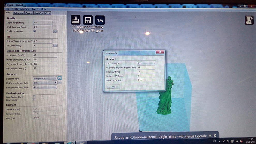The image size is (256, 144).
Task: Enable the Wipe&prime tower checkbox
Action: pyautogui.click(x=34, y=97)
